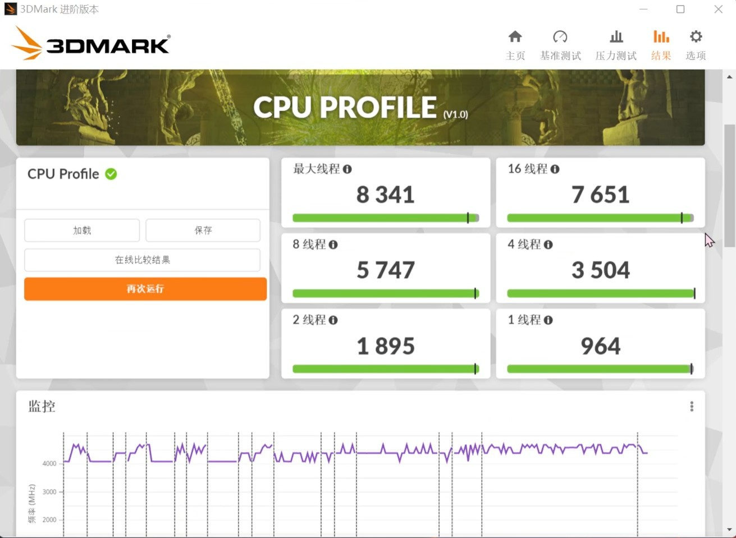Select the 结果 results tab
The image size is (736, 538).
pos(661,45)
